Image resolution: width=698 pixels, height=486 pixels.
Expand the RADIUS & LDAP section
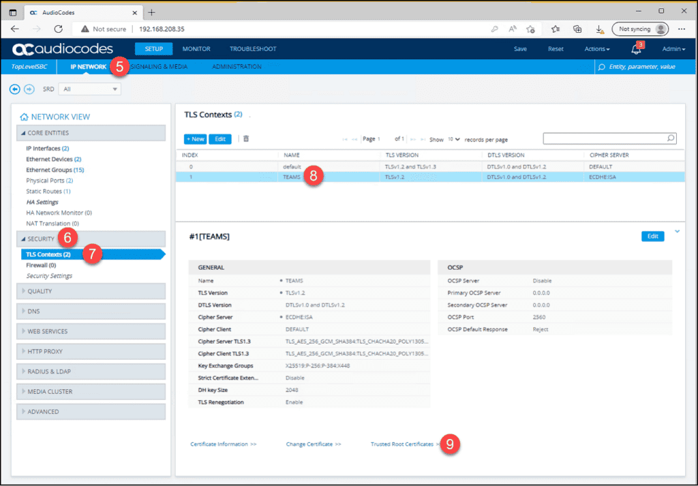point(91,371)
